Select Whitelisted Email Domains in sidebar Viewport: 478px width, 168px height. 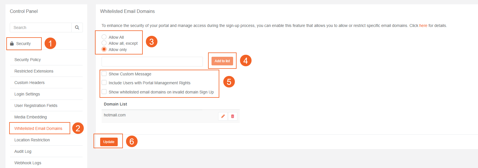point(38,128)
